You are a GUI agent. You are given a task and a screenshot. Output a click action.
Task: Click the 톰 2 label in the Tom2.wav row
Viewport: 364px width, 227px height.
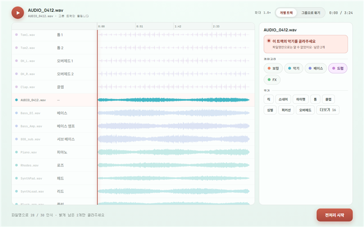60,48
